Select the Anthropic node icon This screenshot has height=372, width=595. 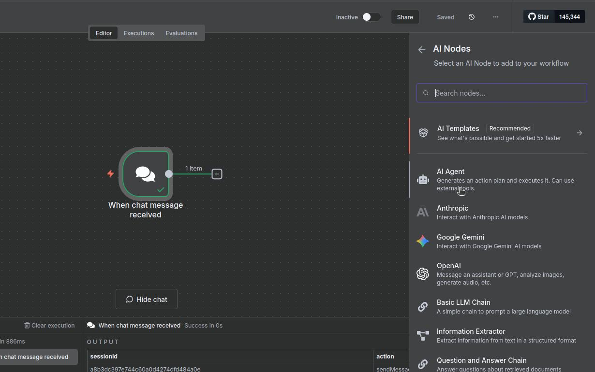point(423,213)
